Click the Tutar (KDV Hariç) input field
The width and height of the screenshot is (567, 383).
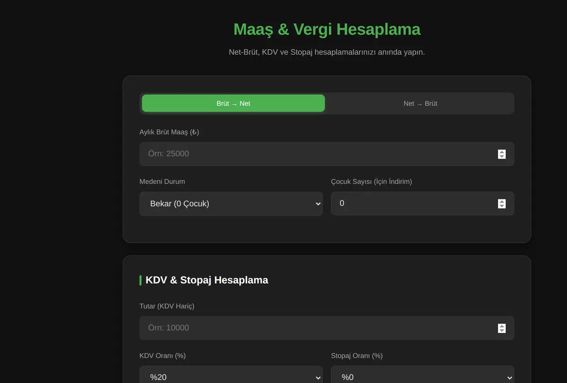coord(327,328)
